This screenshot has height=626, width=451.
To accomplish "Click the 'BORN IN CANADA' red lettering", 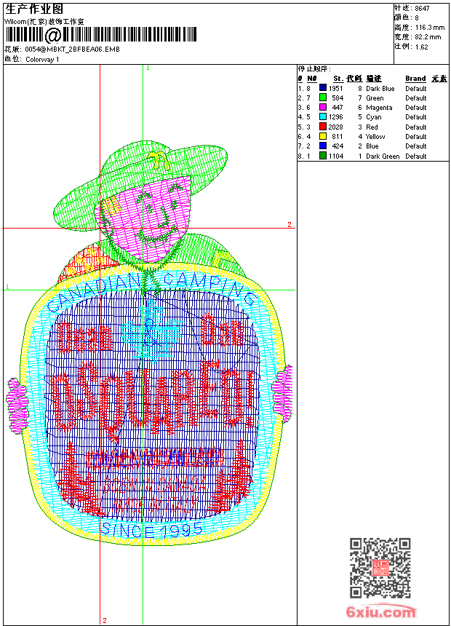I will click(x=155, y=486).
